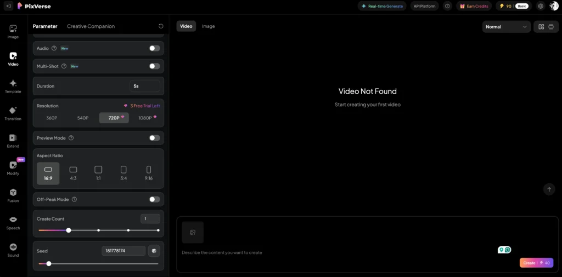Reset parameters with the refresh icon
The width and height of the screenshot is (562, 277).
161,26
